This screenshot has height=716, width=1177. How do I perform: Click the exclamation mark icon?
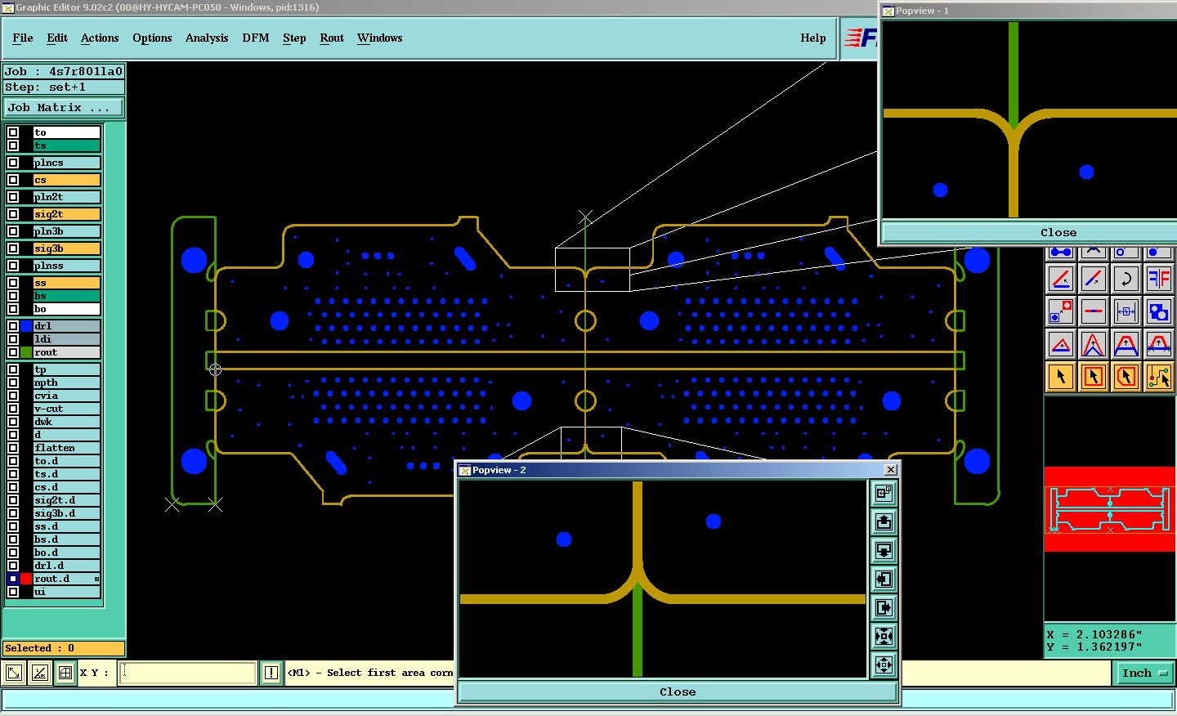271,673
